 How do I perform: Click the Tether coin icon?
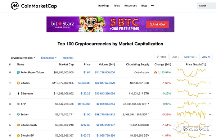(x=18, y=115)
